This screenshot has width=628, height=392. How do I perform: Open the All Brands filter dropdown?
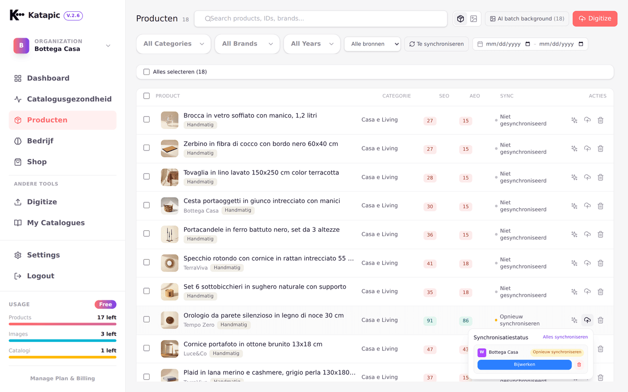click(x=247, y=44)
